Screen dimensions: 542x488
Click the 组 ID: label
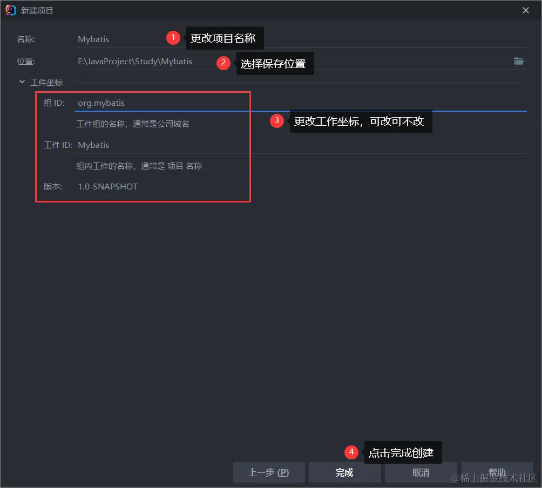(x=54, y=103)
